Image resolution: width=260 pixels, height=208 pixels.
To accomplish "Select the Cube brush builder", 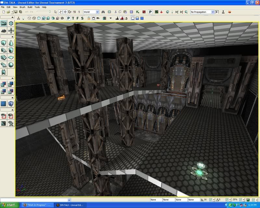I will (4, 43).
